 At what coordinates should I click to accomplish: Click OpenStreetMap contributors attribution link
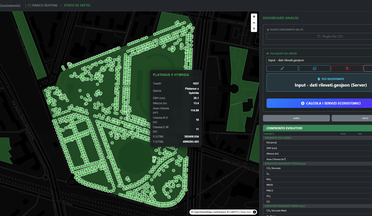pyautogui.click(x=210, y=212)
